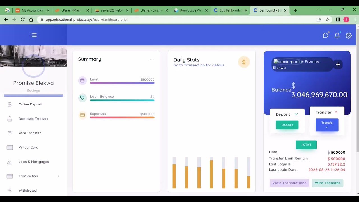The width and height of the screenshot is (359, 202).
Task: Click the green Deposit button
Action: coord(287,125)
